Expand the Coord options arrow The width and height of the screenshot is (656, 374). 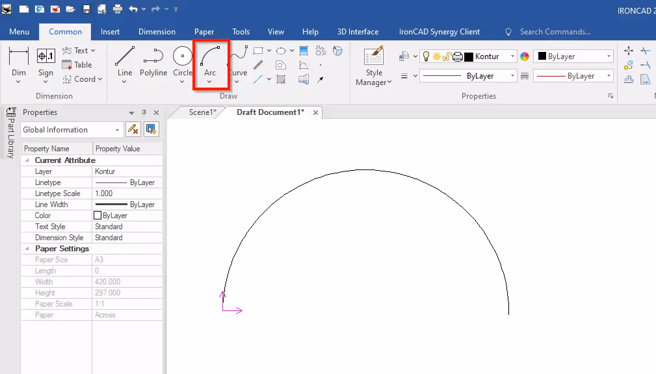(x=100, y=79)
